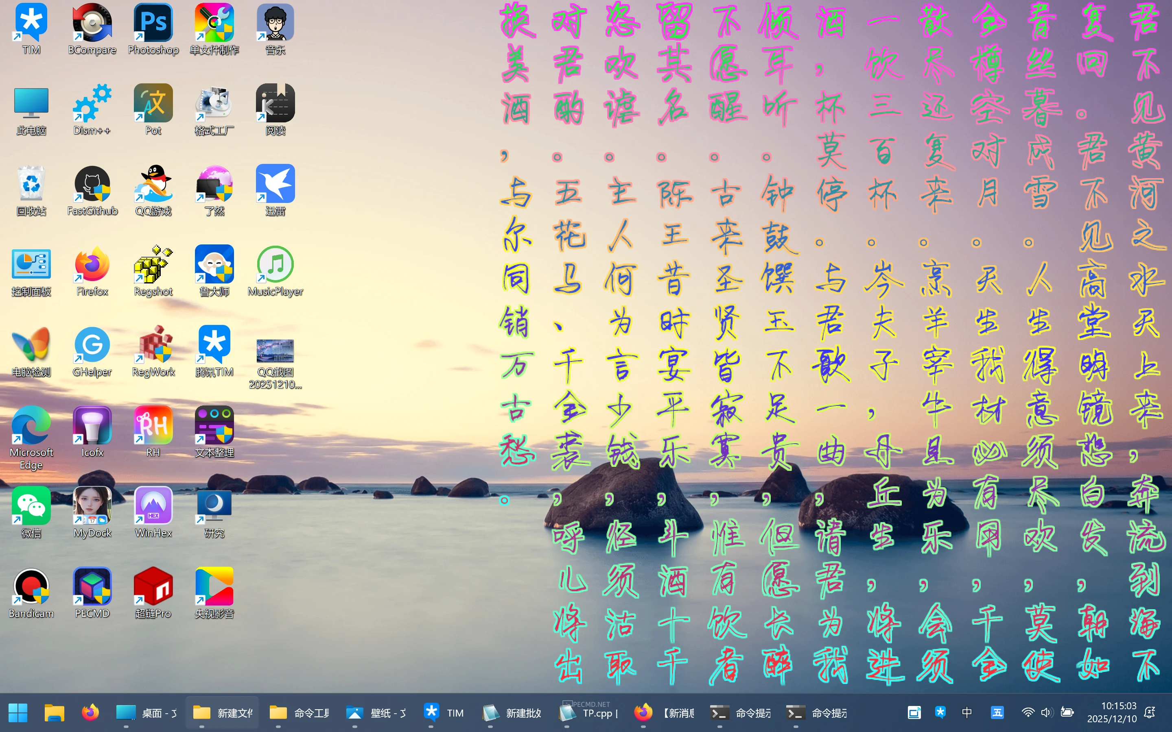Image resolution: width=1172 pixels, height=732 pixels.
Task: Open the Windows Start button
Action: tap(18, 712)
